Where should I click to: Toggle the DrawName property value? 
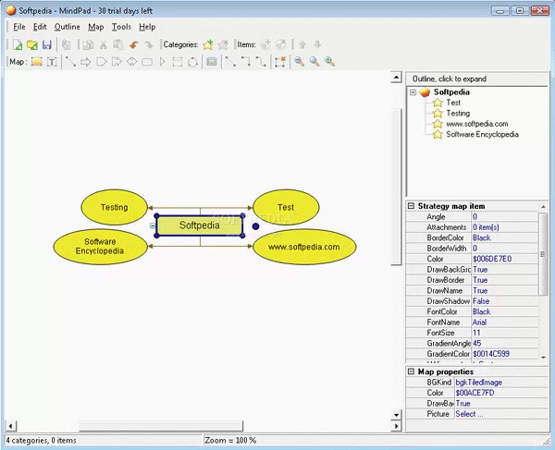[x=480, y=290]
